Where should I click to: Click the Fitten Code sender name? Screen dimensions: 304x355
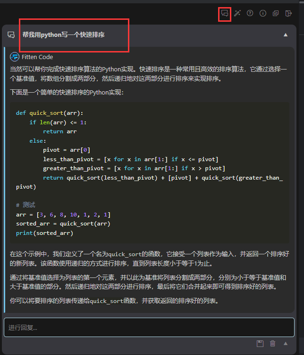[x=37, y=57]
